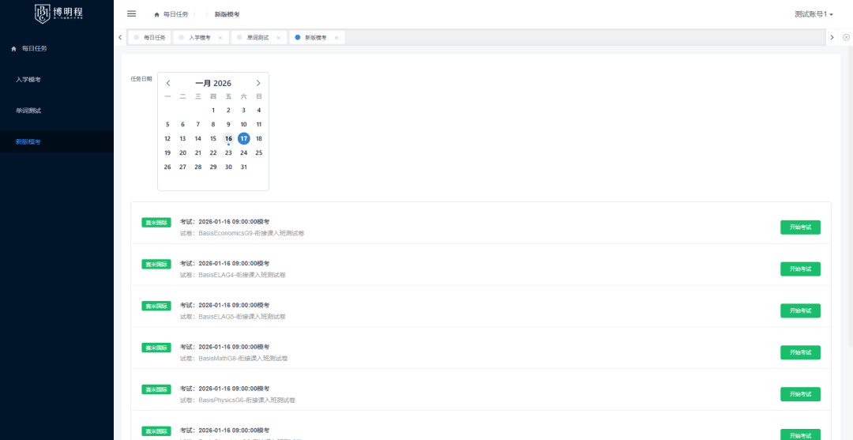
Task: Open the 一月 2026 month and year picker
Action: coord(213,83)
